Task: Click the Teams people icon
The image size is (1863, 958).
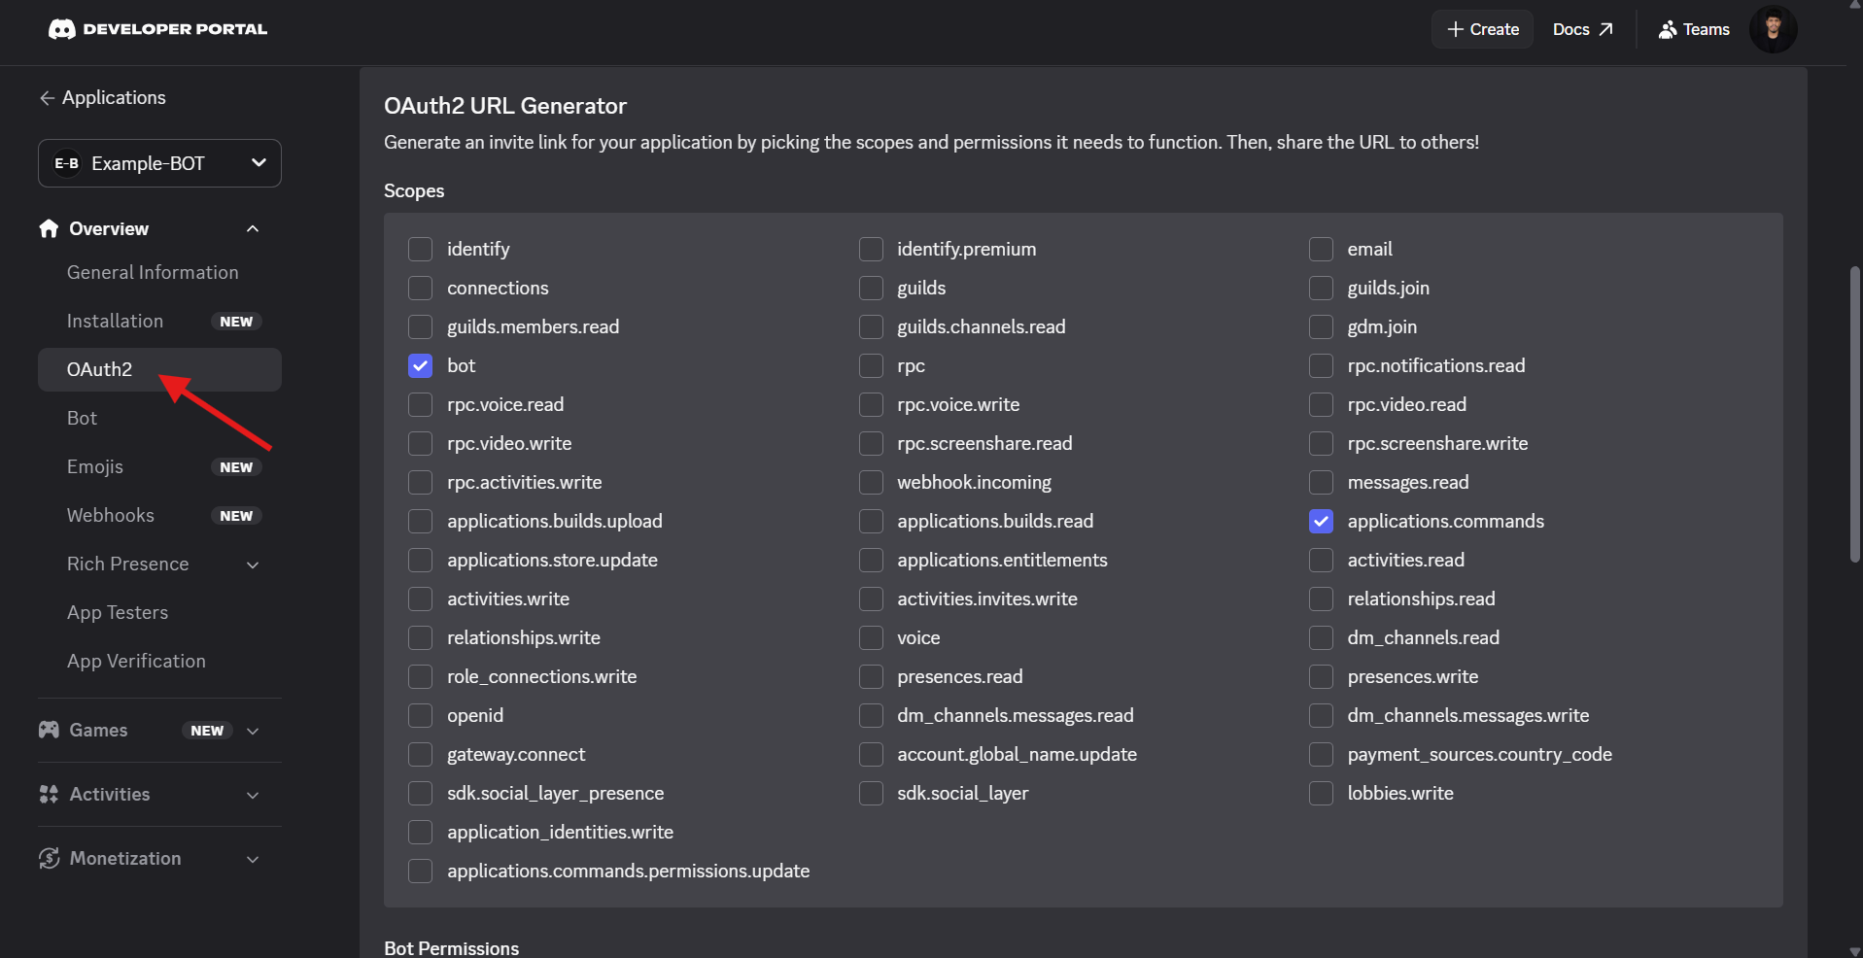Action: (1668, 29)
